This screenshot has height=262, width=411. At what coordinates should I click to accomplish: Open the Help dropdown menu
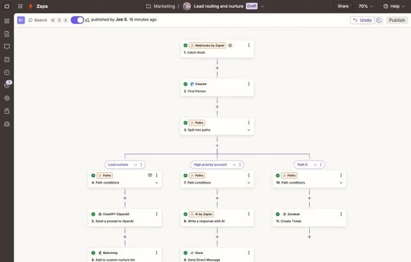click(394, 6)
